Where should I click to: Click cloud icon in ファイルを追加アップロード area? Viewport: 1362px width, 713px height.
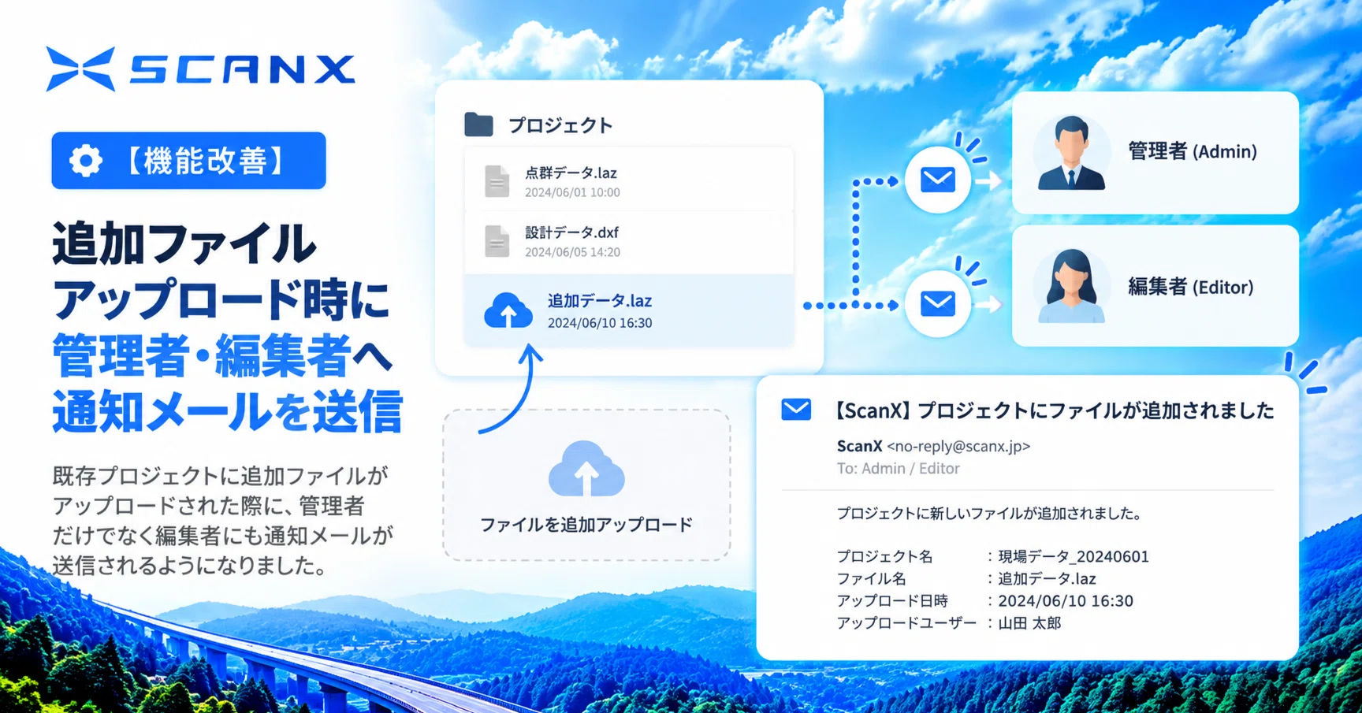pyautogui.click(x=586, y=470)
